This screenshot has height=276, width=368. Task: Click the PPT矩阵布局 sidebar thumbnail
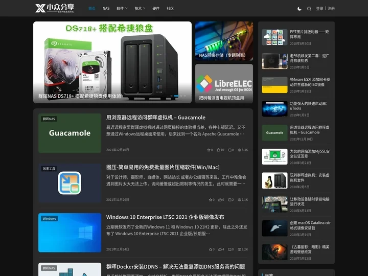click(274, 37)
